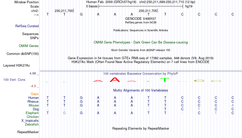
Task: Click the H3K27Ac Mark ENCODE track title
Action: (x=141, y=62)
